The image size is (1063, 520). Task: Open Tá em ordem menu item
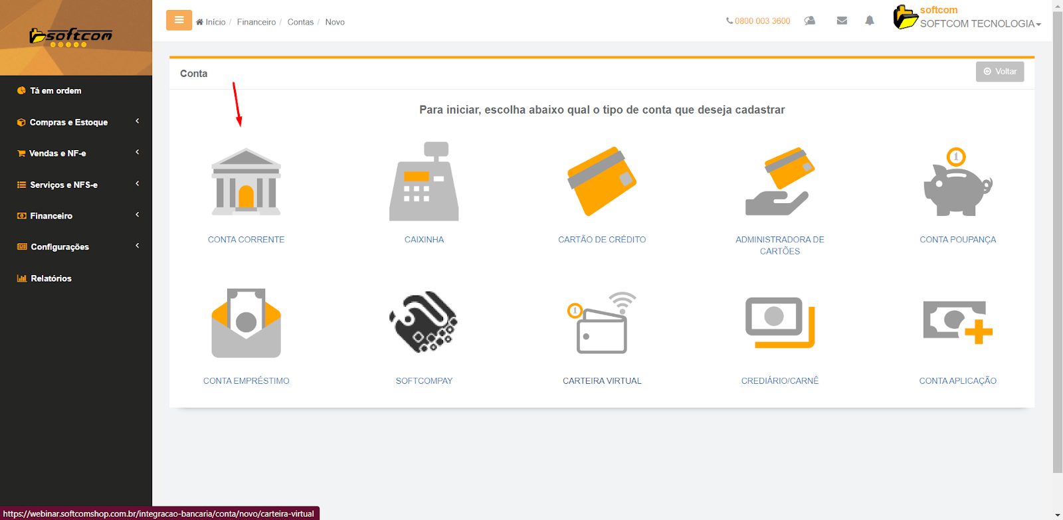coord(55,91)
